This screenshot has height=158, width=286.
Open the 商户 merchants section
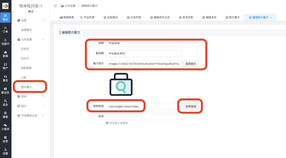pyautogui.click(x=5, y=66)
